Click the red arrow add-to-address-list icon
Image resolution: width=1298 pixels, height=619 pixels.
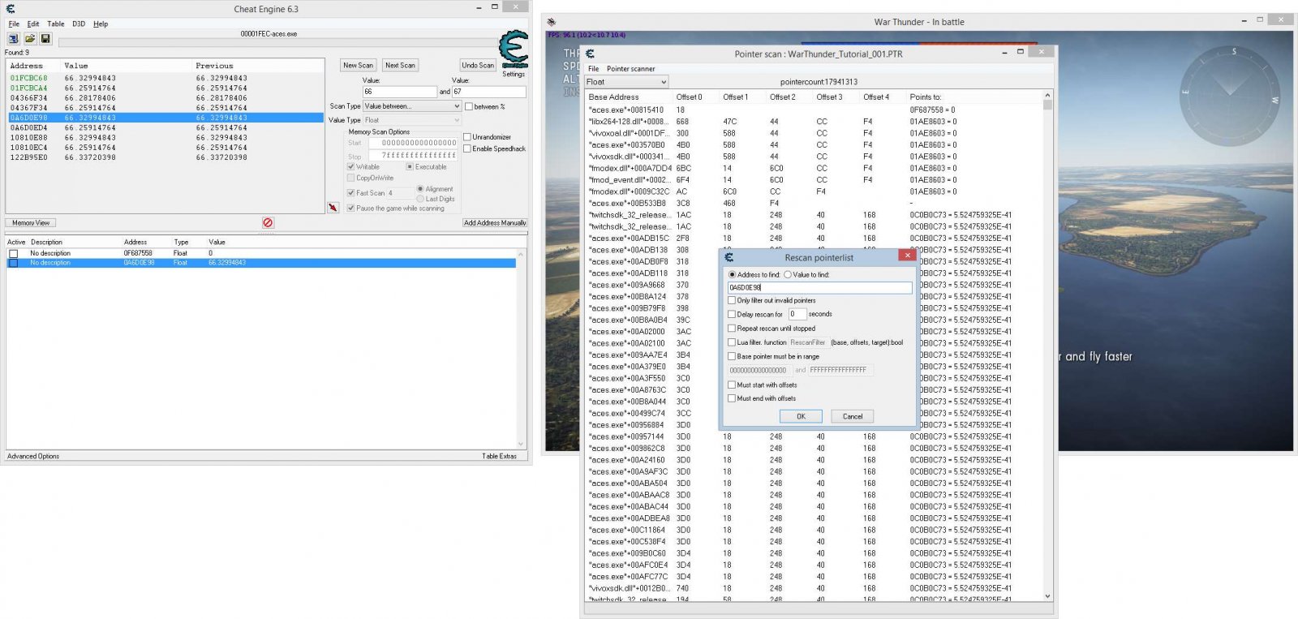[x=333, y=208]
